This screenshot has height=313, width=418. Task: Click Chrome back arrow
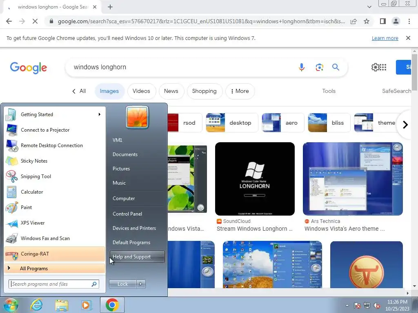click(9, 21)
